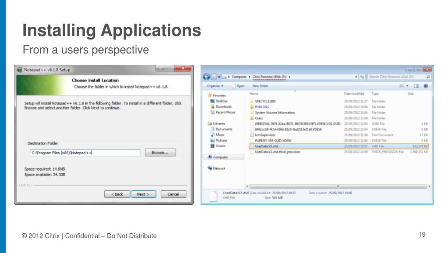Select the UserData.V2.vhd file row

(338, 146)
